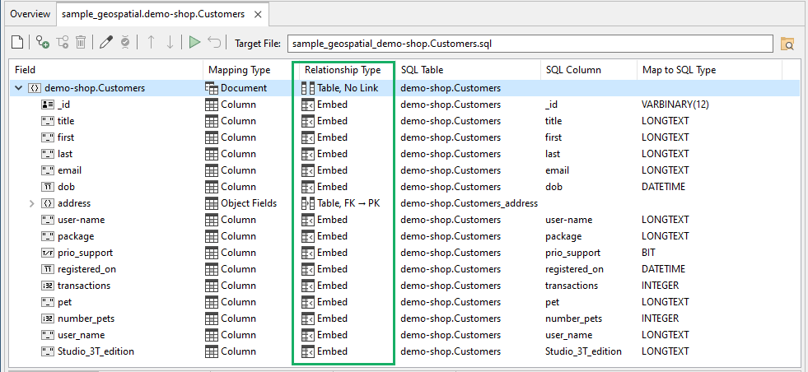The image size is (808, 372).
Task: Browse for target file using folder icon
Action: pyautogui.click(x=787, y=44)
